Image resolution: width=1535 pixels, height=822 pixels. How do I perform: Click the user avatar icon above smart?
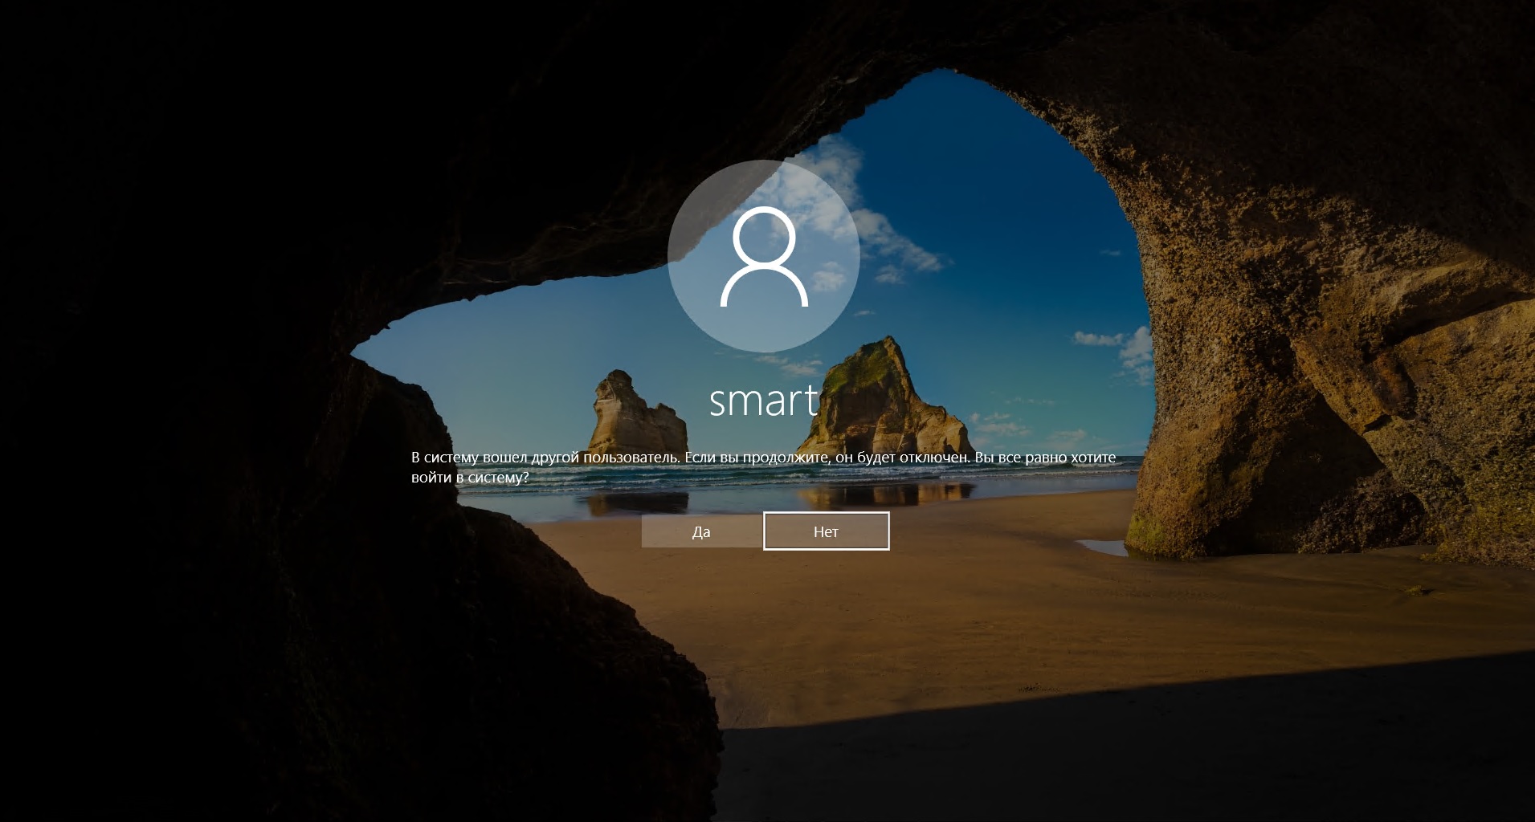[764, 256]
